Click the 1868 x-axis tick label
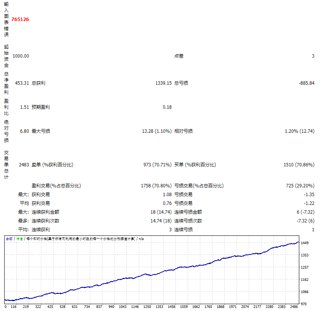 pos(221,307)
